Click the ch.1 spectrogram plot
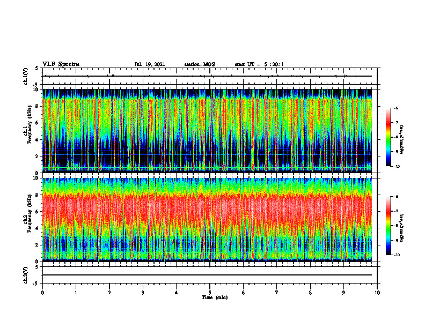Screen dimensions: 425x328 point(207,131)
